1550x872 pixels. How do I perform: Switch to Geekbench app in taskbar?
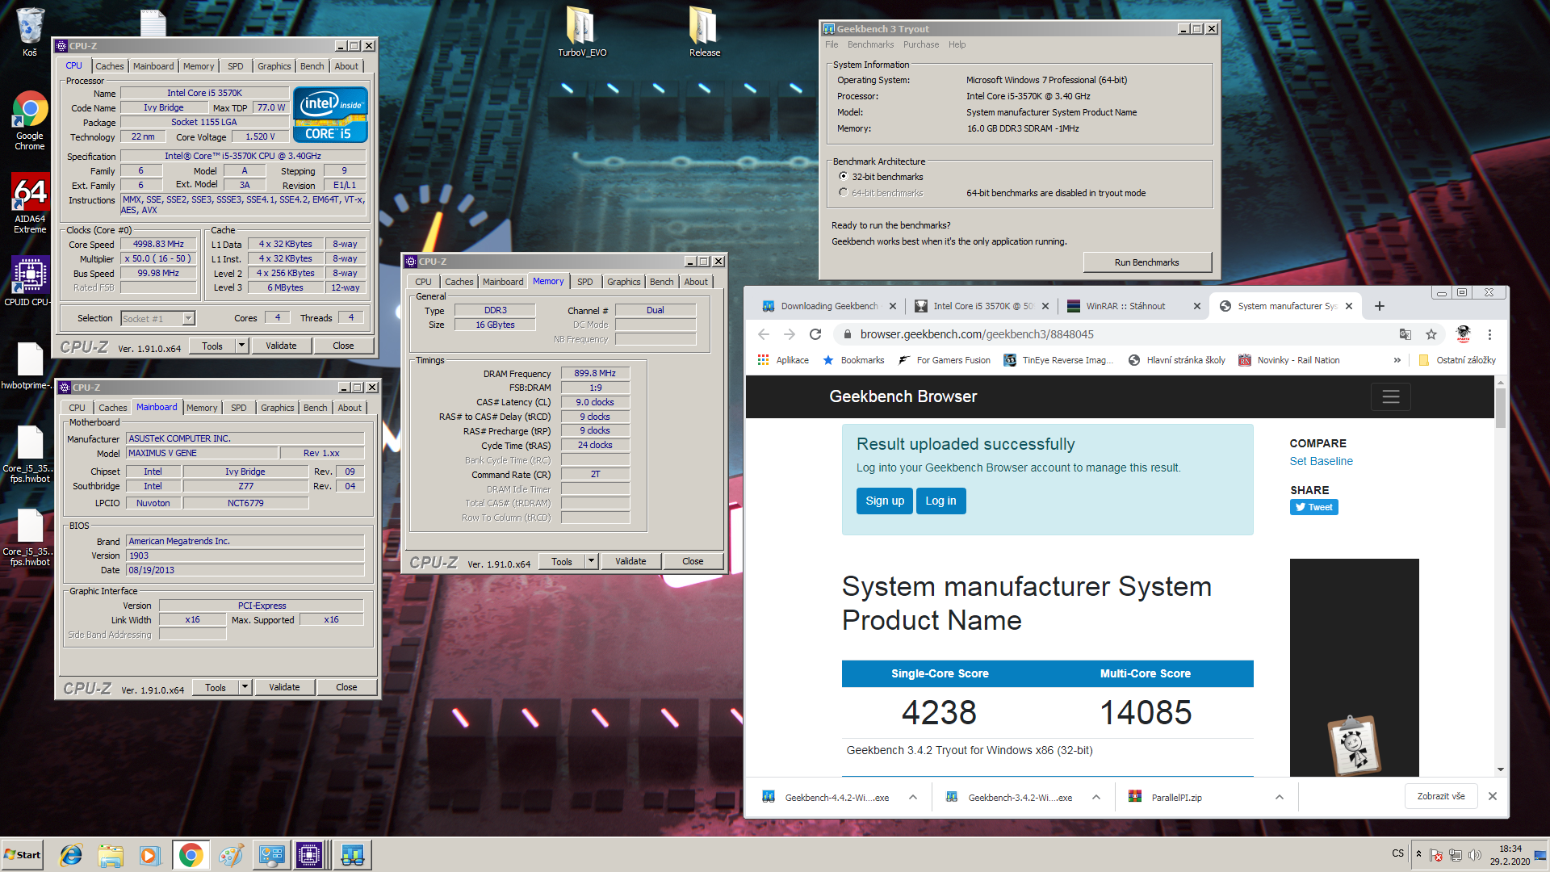353,855
